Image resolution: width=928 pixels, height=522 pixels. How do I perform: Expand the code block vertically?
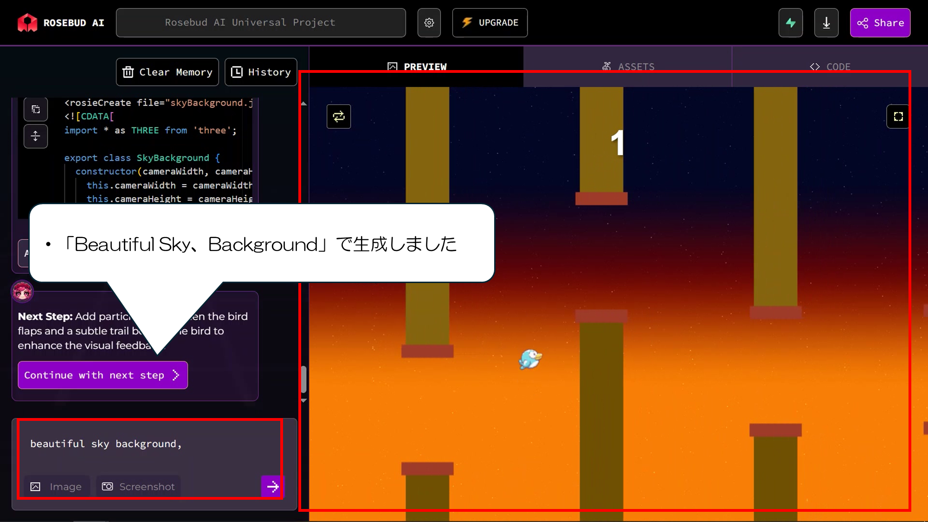[36, 136]
